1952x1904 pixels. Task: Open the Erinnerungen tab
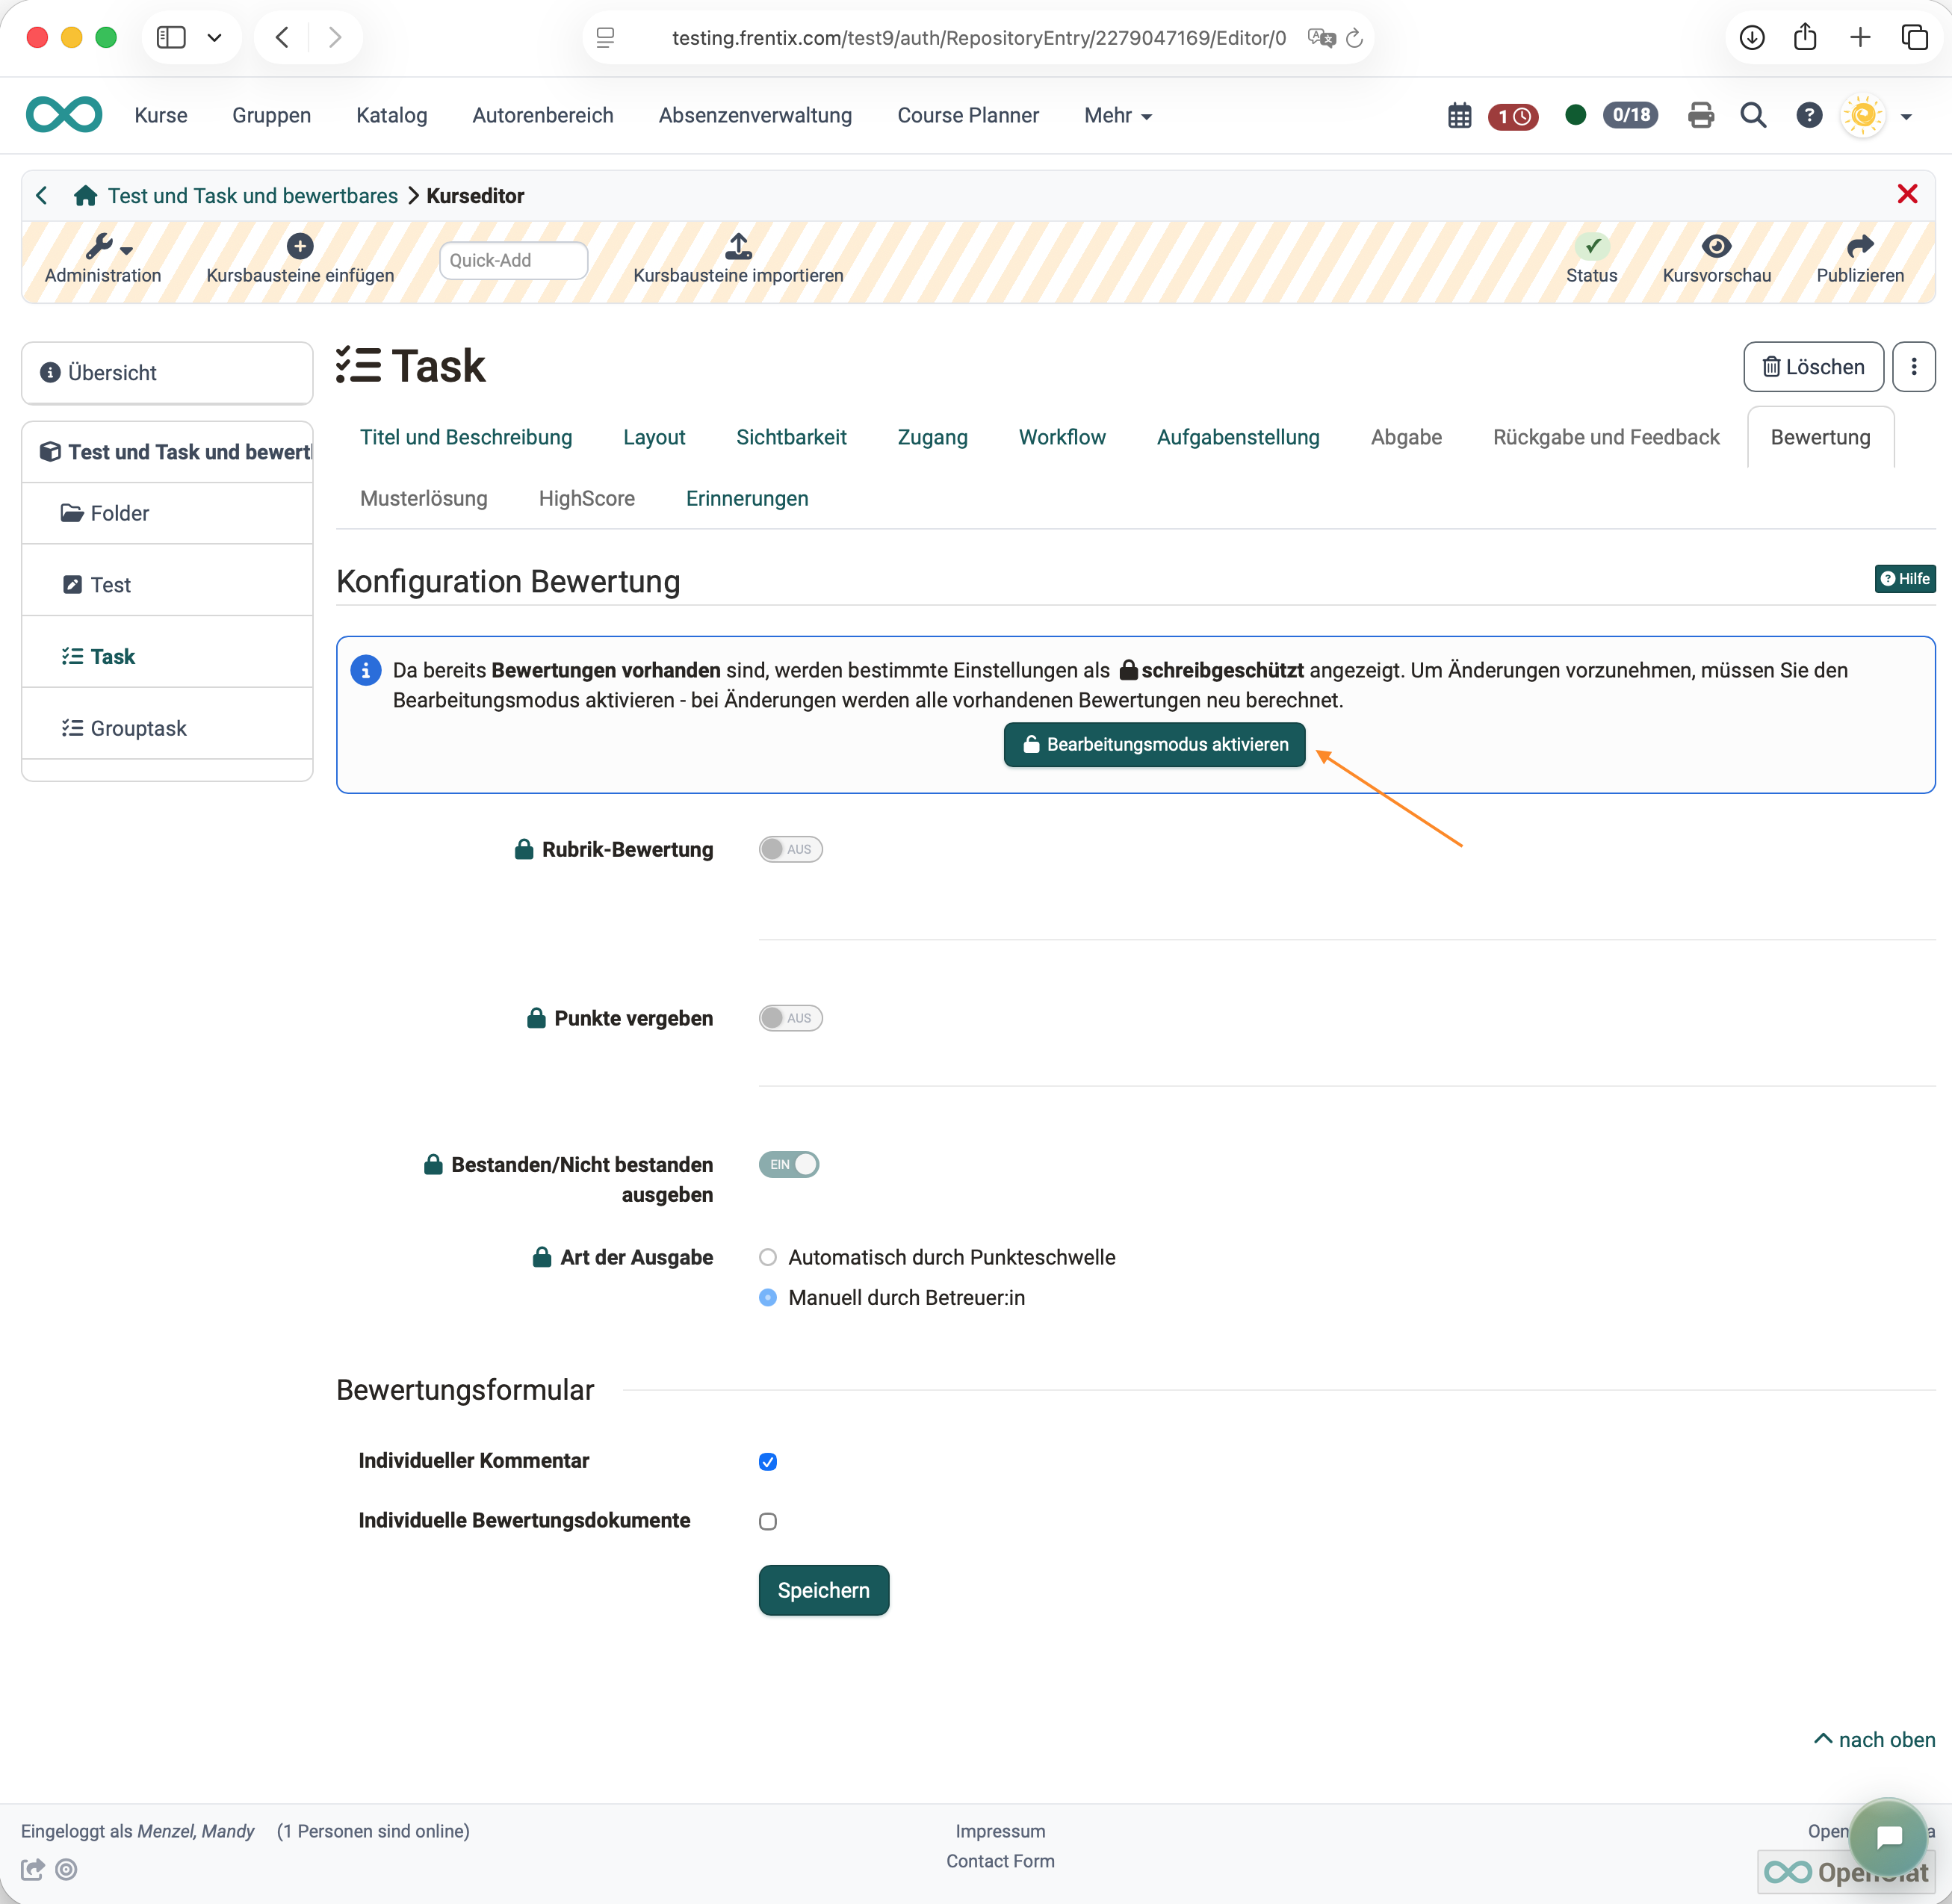coord(747,498)
